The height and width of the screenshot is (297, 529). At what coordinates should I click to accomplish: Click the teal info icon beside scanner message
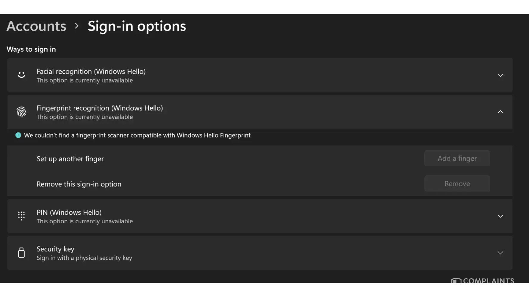pyautogui.click(x=18, y=135)
